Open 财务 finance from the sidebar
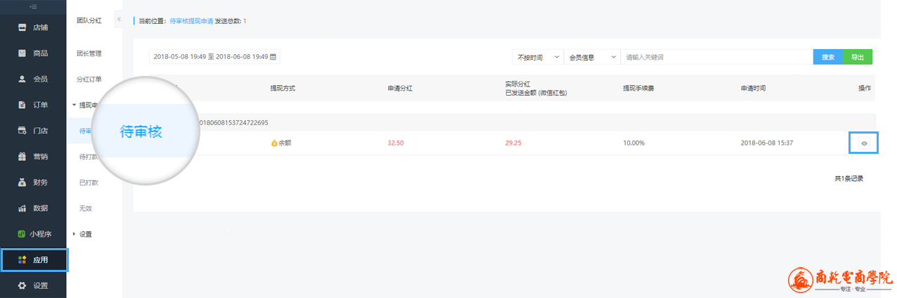Screen dimensions: 897x298 22,183
